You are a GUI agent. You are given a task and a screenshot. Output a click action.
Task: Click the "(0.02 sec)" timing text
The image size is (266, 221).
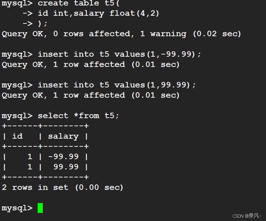(217, 34)
